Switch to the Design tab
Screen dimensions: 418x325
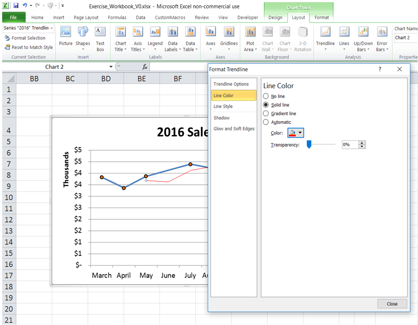click(276, 18)
